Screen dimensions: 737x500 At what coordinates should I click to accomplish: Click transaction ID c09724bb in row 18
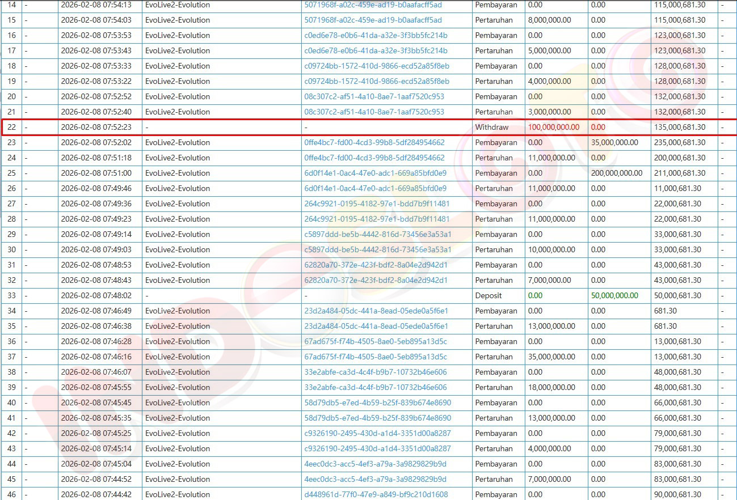pos(377,66)
